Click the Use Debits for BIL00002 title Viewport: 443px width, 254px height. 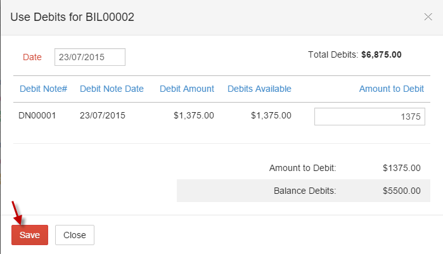[72, 17]
